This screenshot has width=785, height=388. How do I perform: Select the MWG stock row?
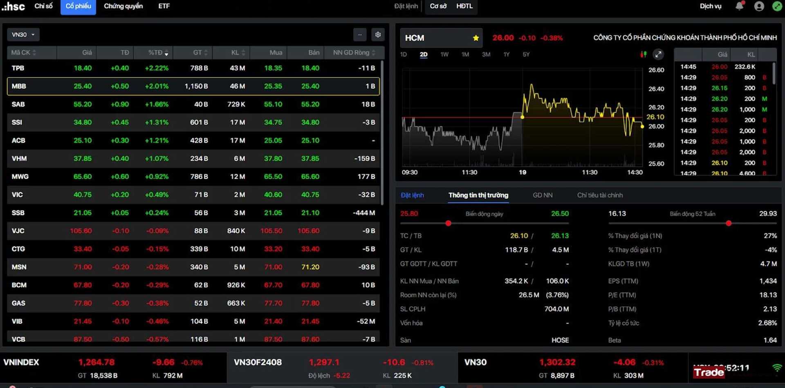[193, 177]
